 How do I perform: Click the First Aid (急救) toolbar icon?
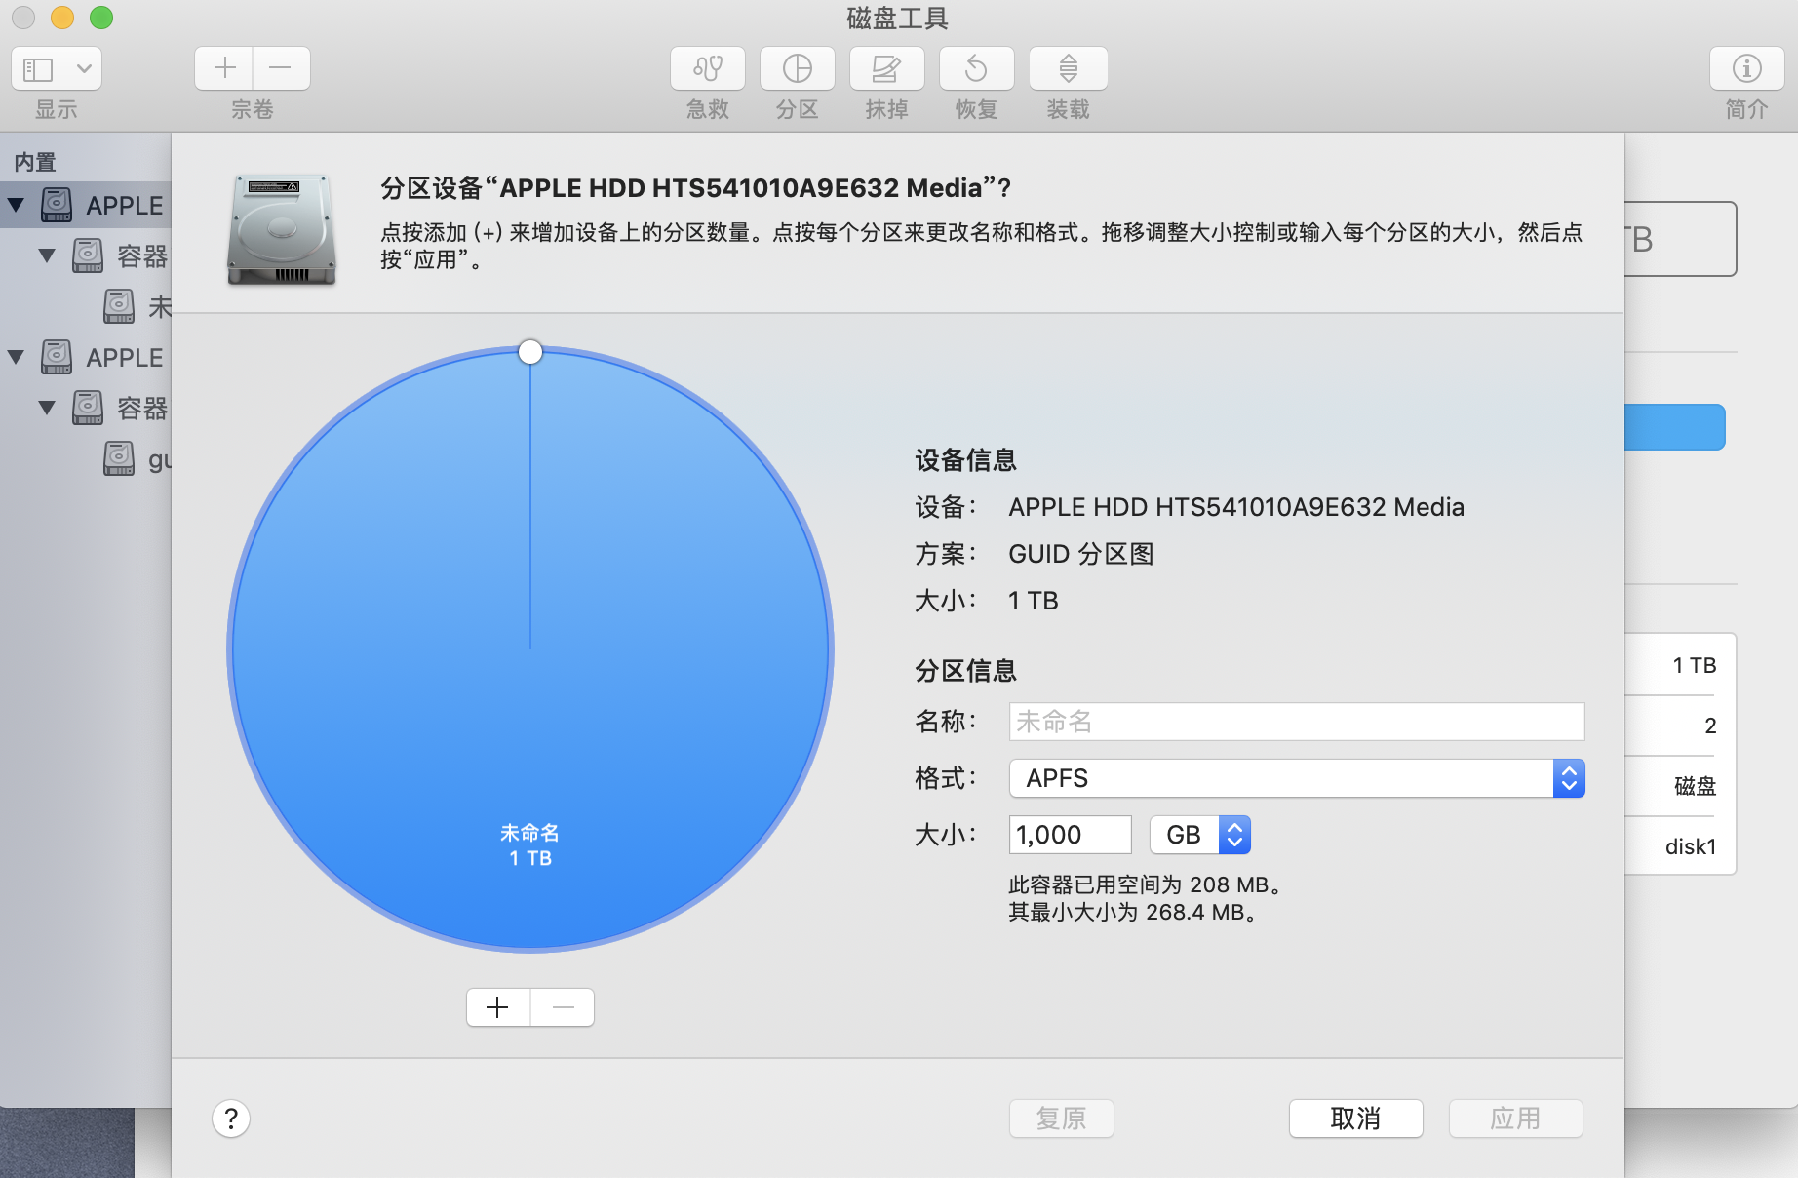(707, 68)
